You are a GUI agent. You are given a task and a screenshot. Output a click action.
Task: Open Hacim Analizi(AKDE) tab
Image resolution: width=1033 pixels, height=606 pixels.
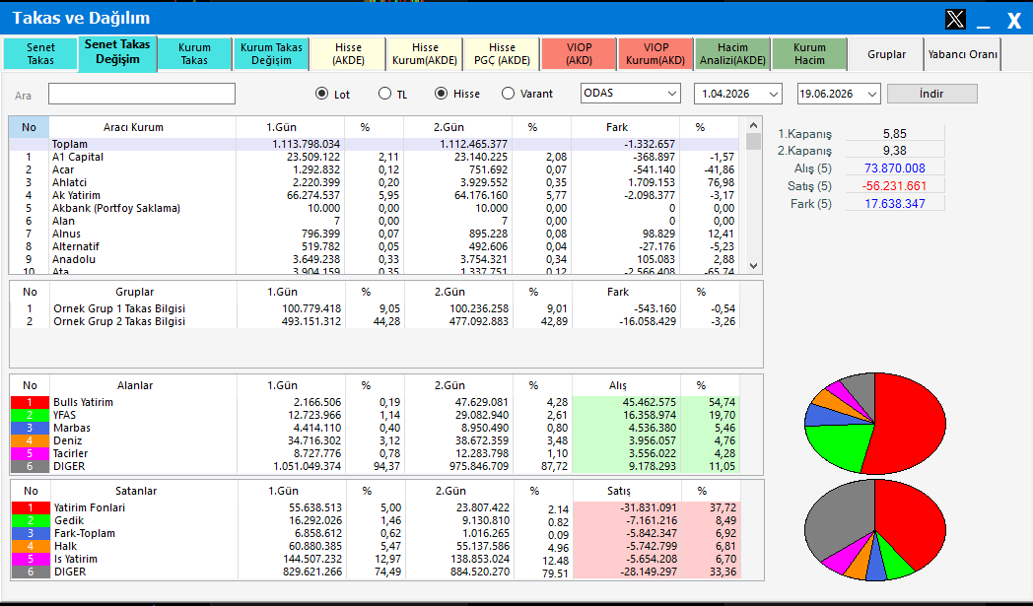[732, 53]
